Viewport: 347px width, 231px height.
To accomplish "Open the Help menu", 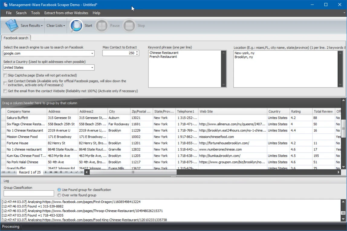I will pos(96,13).
